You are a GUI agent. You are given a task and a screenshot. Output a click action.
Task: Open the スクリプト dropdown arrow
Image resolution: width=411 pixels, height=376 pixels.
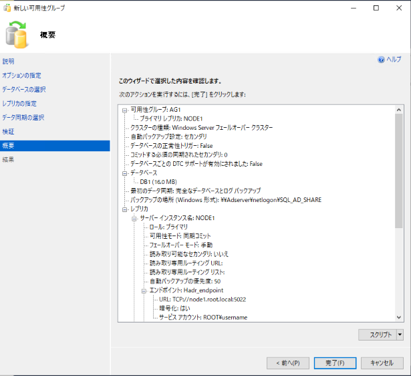(400, 335)
